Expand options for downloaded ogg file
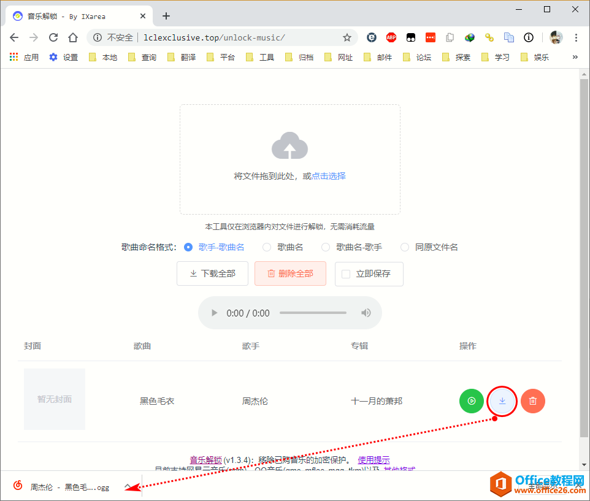Screen dimensions: 590x501 (128, 486)
